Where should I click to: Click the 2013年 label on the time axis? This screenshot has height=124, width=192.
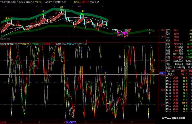click(4, 122)
